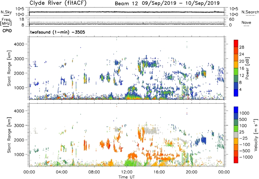Click the 'Velocity [m s-1]' colorbar label
The image size is (259, 179).
pyautogui.click(x=256, y=135)
